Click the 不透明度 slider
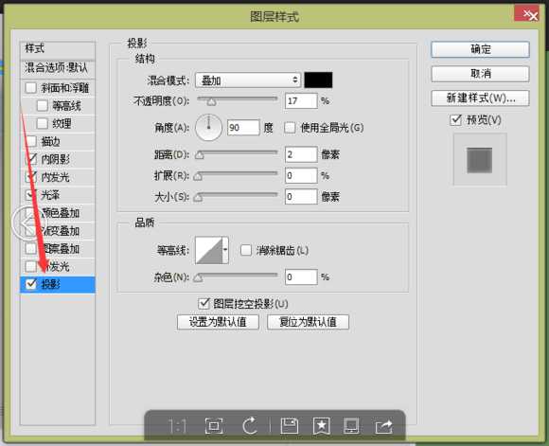 click(238, 100)
